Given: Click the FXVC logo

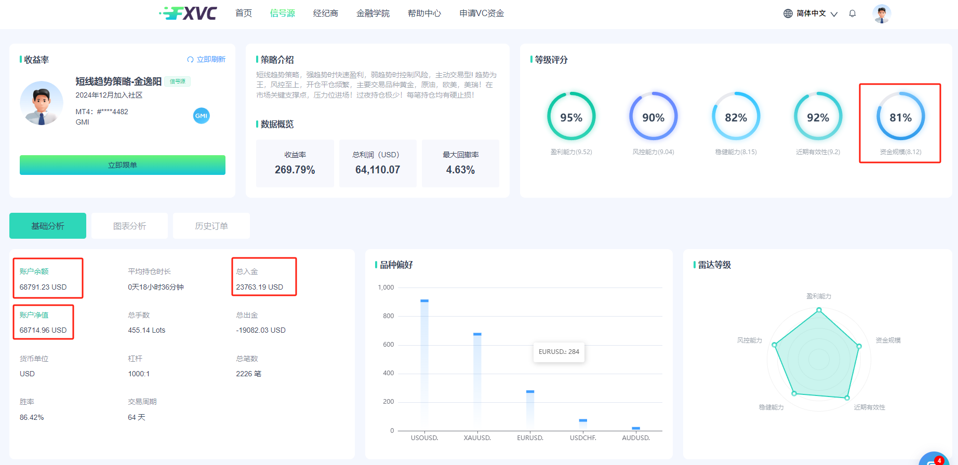Looking at the screenshot, I should (188, 13).
